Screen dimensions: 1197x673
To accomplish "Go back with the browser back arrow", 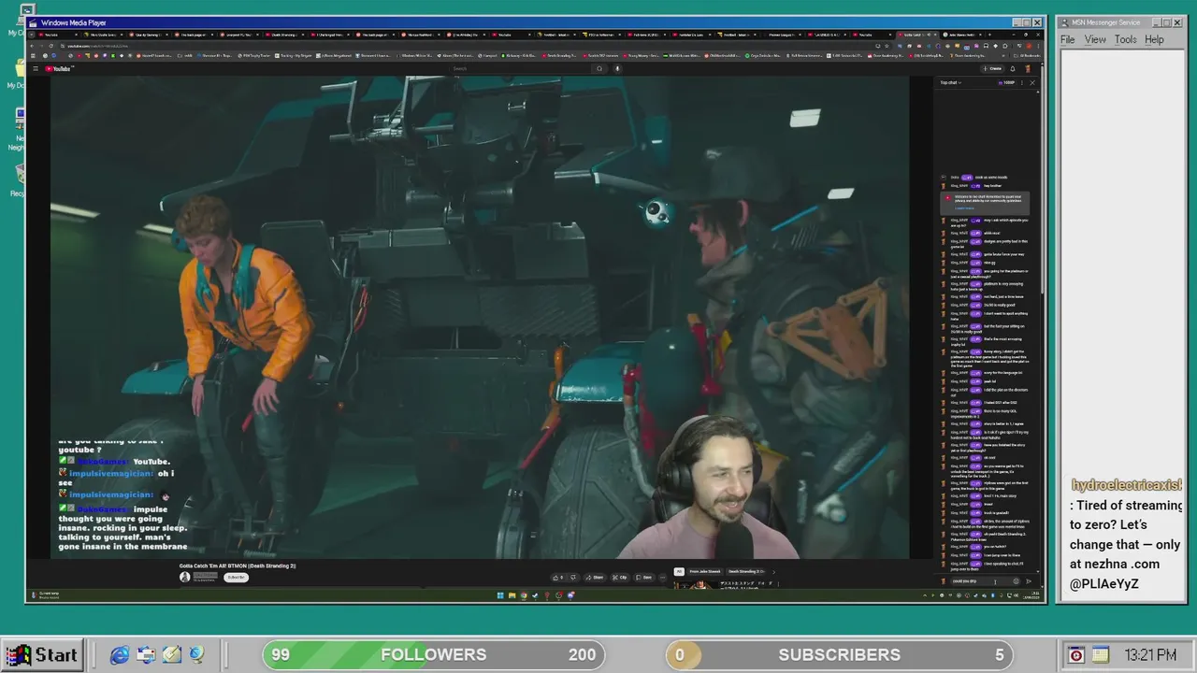I will pyautogui.click(x=32, y=46).
